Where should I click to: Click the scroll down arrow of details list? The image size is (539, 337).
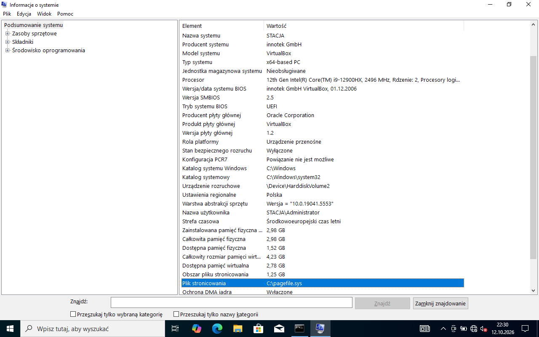tap(534, 290)
